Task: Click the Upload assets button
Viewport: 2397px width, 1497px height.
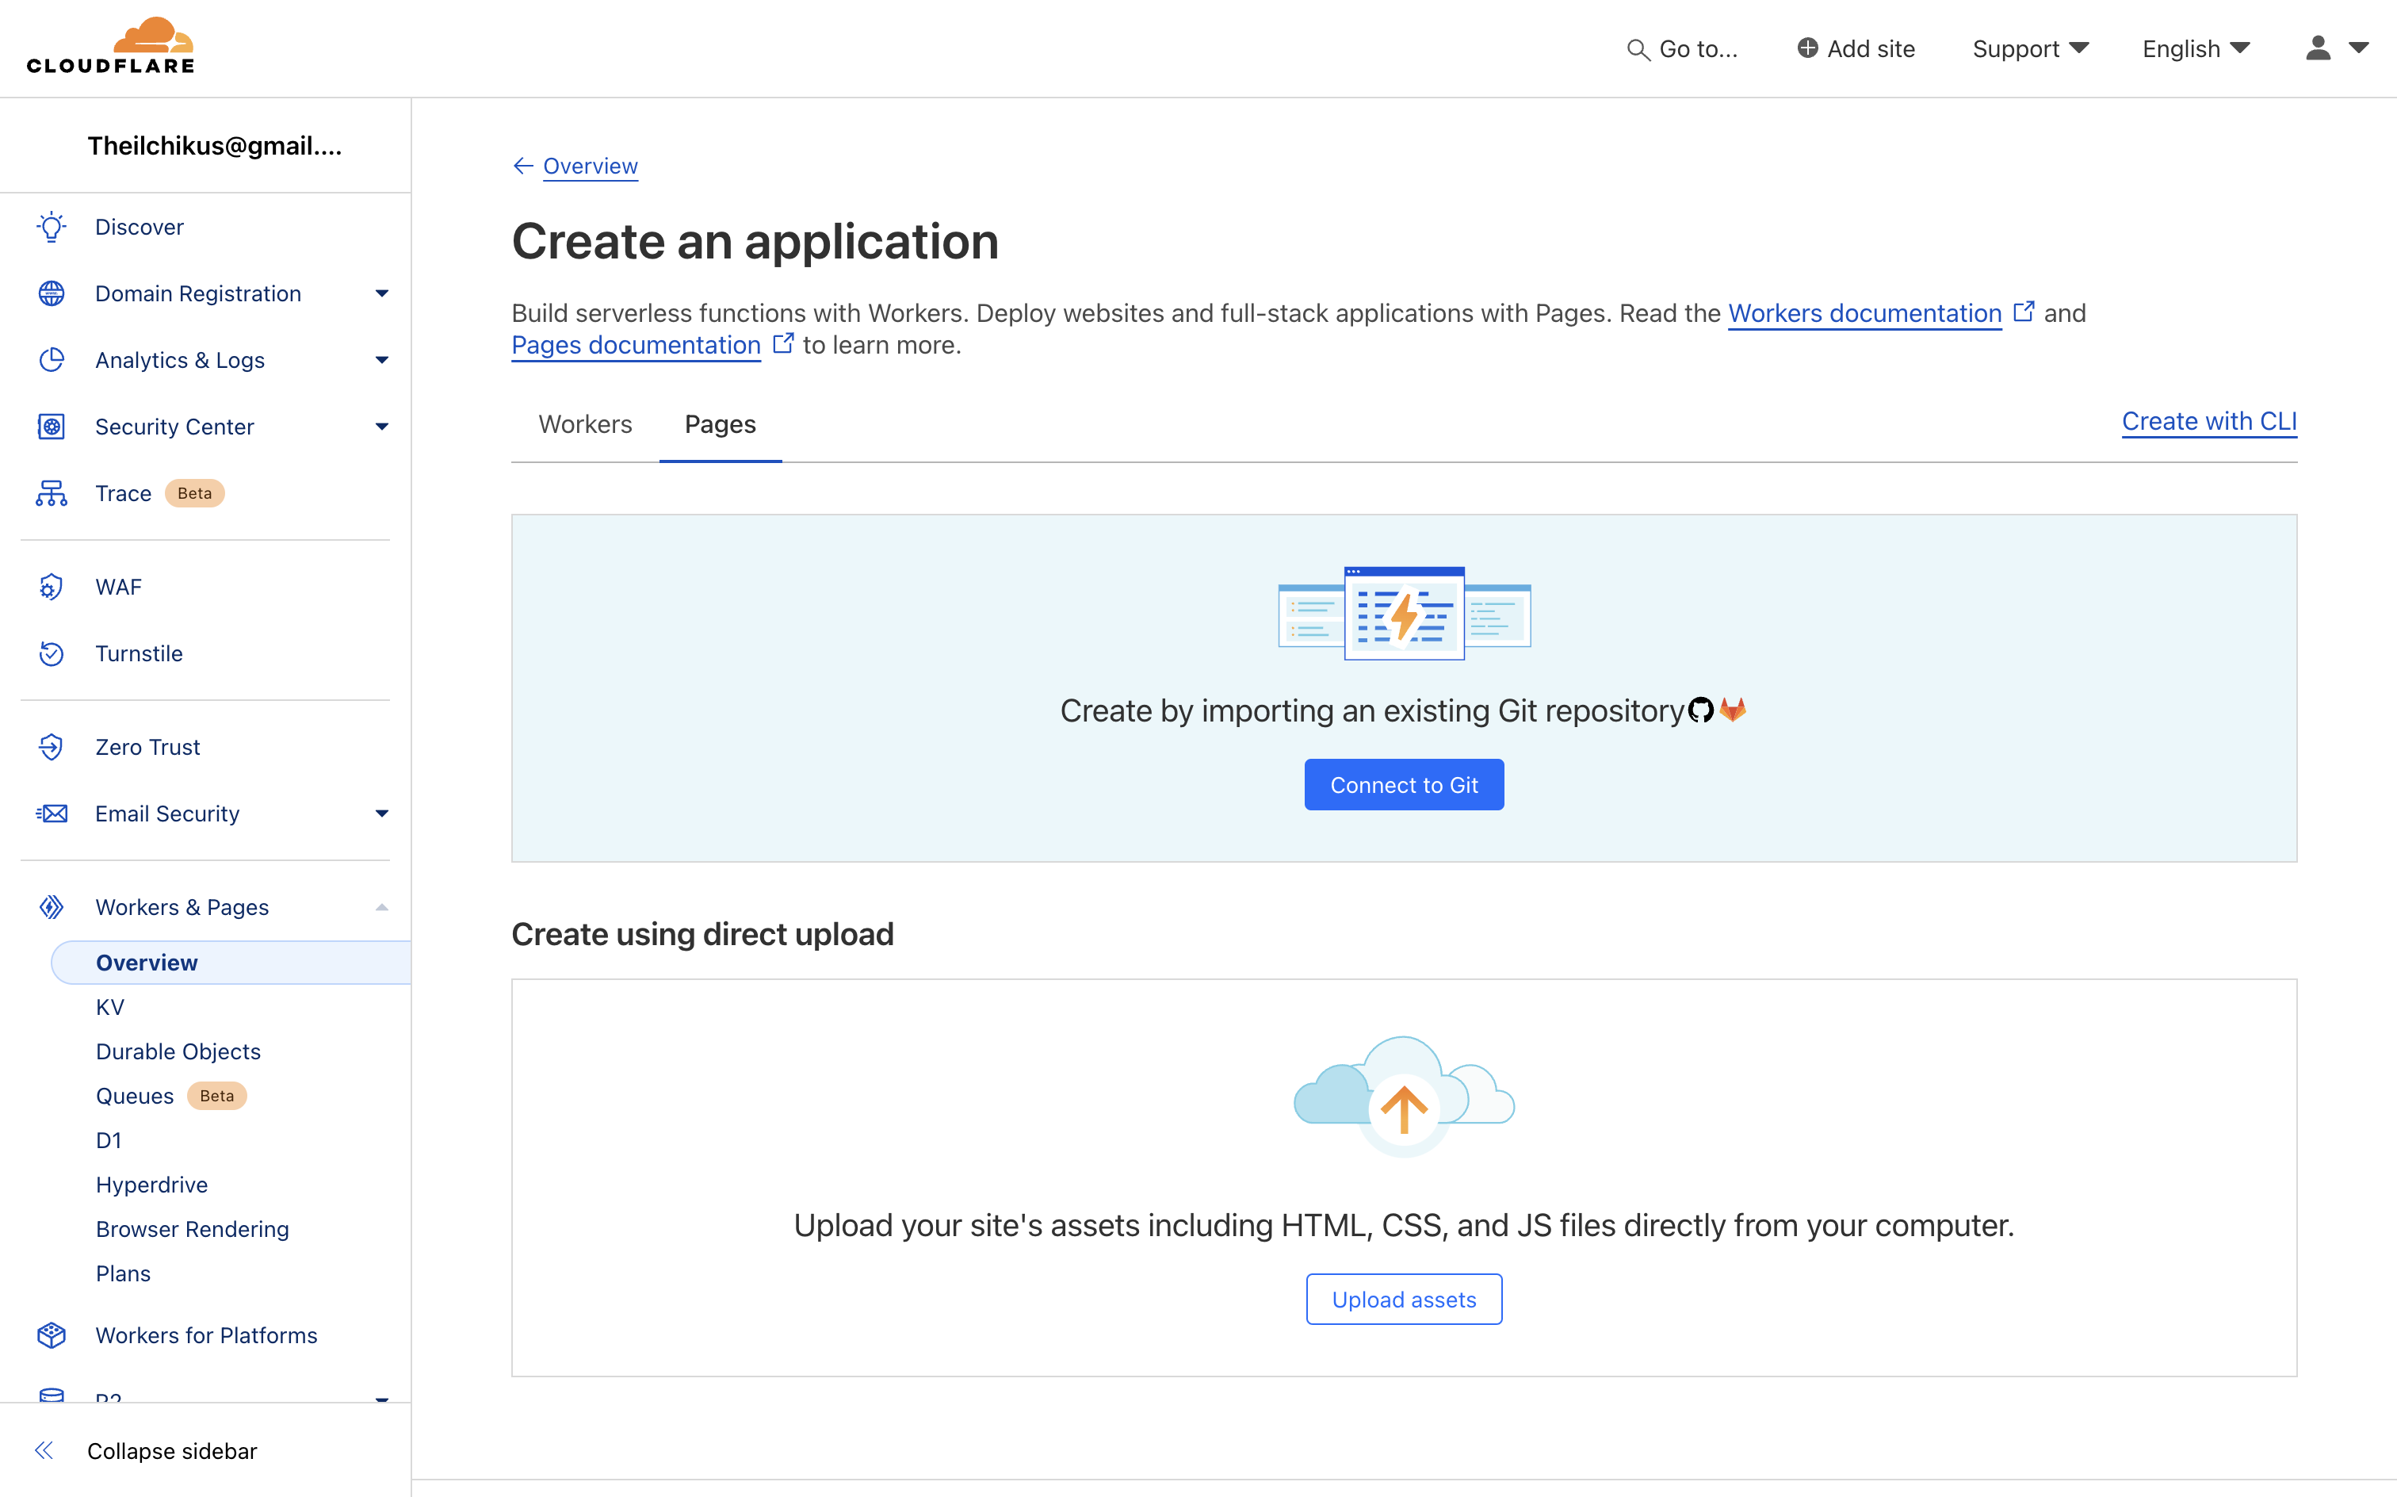Action: click(1405, 1299)
